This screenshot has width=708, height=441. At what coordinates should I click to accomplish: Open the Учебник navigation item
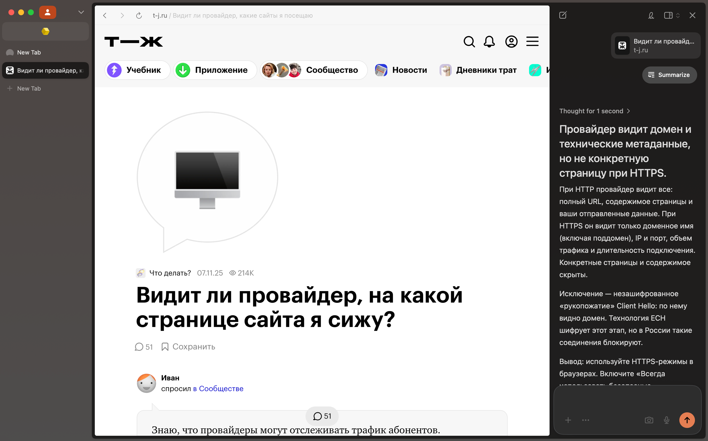click(137, 70)
